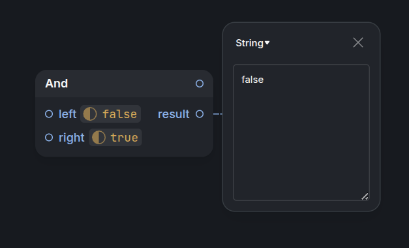The width and height of the screenshot is (409, 248).
Task: Click the false value on left input
Action: (120, 114)
